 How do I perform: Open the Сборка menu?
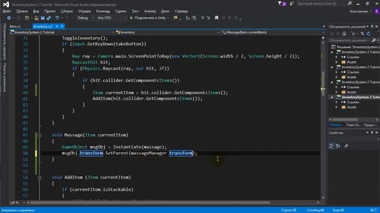pyautogui.click(x=66, y=11)
